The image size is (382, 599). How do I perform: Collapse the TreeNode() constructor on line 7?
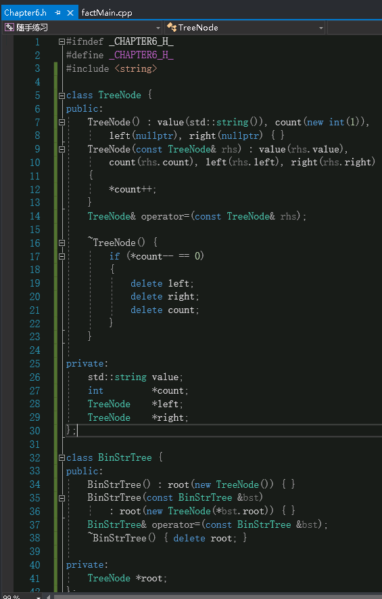coord(62,122)
